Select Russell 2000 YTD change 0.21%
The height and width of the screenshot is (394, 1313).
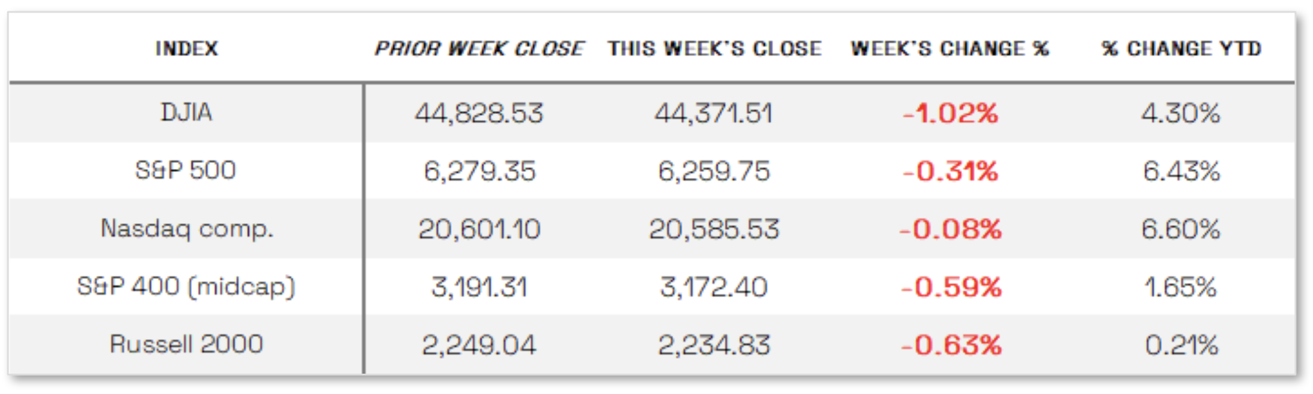click(x=1181, y=345)
